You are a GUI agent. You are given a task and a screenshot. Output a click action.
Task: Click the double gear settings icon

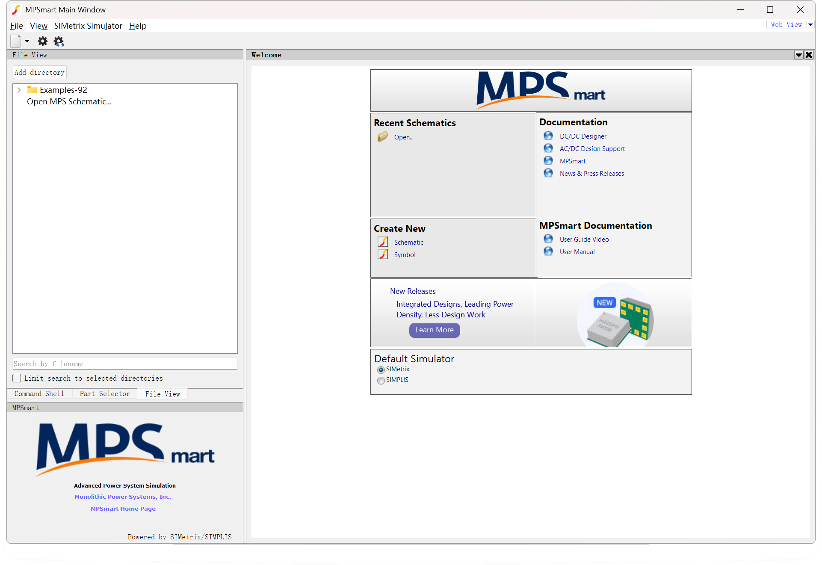click(x=59, y=41)
